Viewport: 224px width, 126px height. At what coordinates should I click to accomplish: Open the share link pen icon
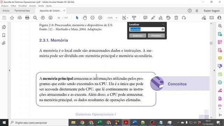[204, 18]
